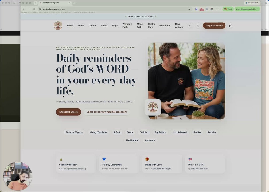The width and height of the screenshot is (269, 192).
Task: Click the blue circular extension icon
Action: [x=196, y=9]
